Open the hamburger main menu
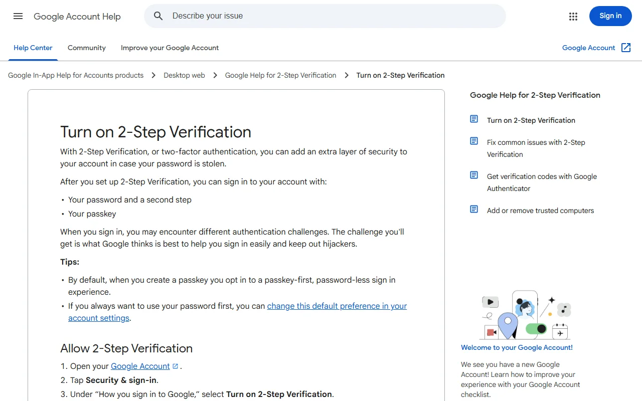This screenshot has height=401, width=642. click(18, 16)
